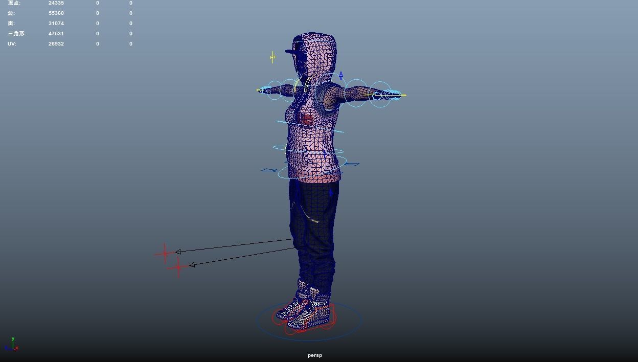Click the lower red locator cross
The height and width of the screenshot is (362, 638).
click(178, 266)
